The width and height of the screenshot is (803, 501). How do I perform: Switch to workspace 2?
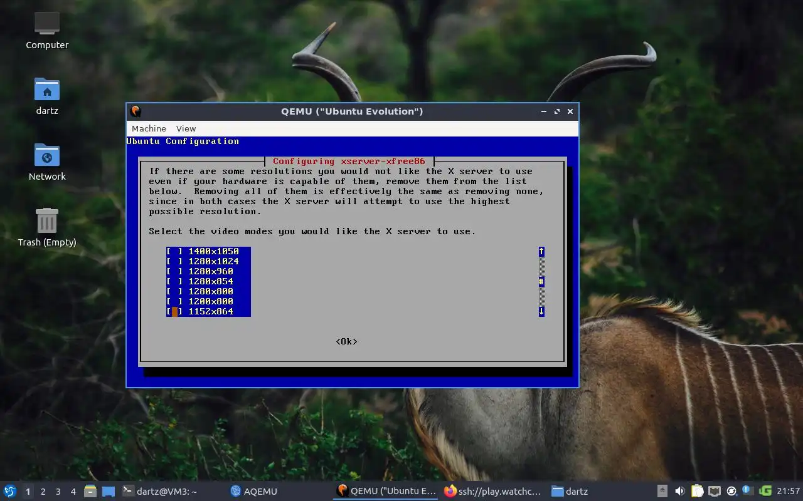[43, 492]
